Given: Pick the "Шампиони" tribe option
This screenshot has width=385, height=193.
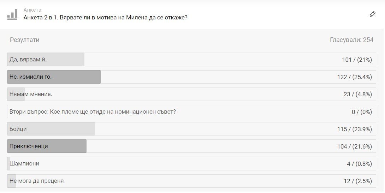Looking at the screenshot, I should point(24,163).
